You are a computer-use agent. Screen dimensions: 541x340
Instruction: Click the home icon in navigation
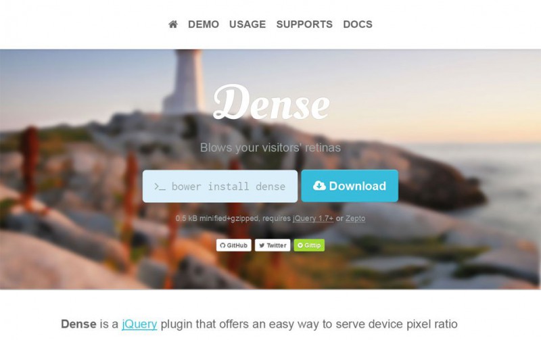[173, 24]
